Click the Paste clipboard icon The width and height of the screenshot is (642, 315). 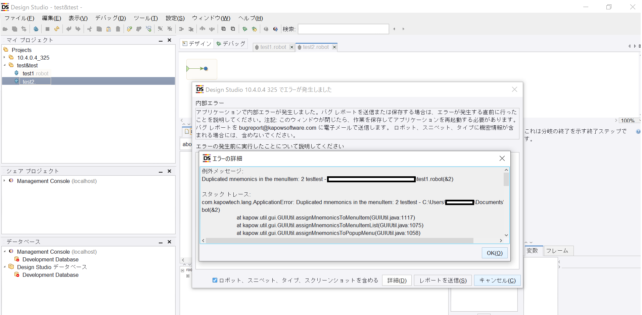[x=108, y=29]
